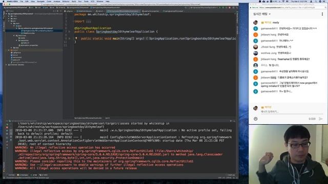Click the avatar beside the "ready" message

(255, 22)
